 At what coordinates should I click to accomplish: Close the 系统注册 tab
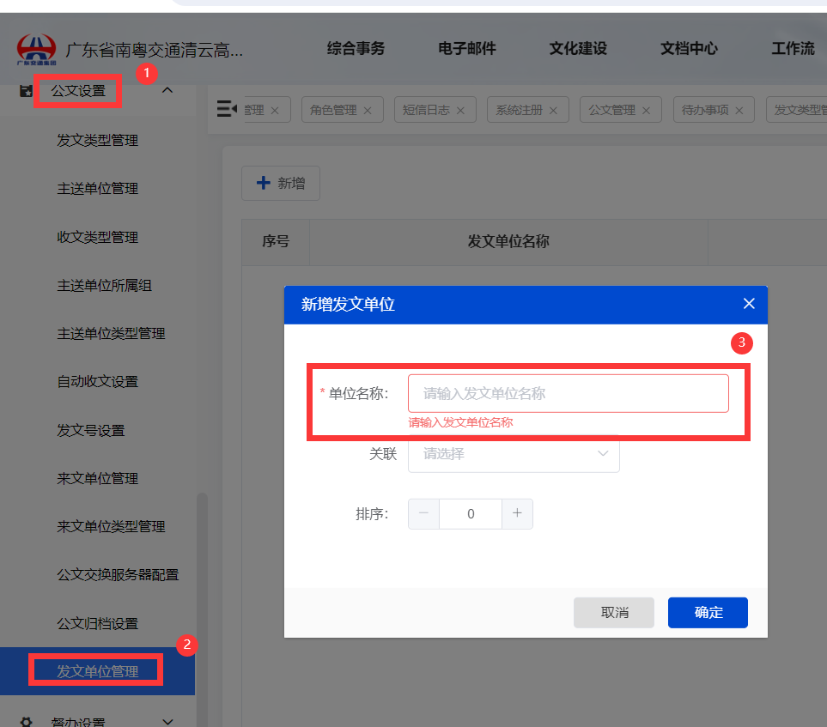[553, 110]
